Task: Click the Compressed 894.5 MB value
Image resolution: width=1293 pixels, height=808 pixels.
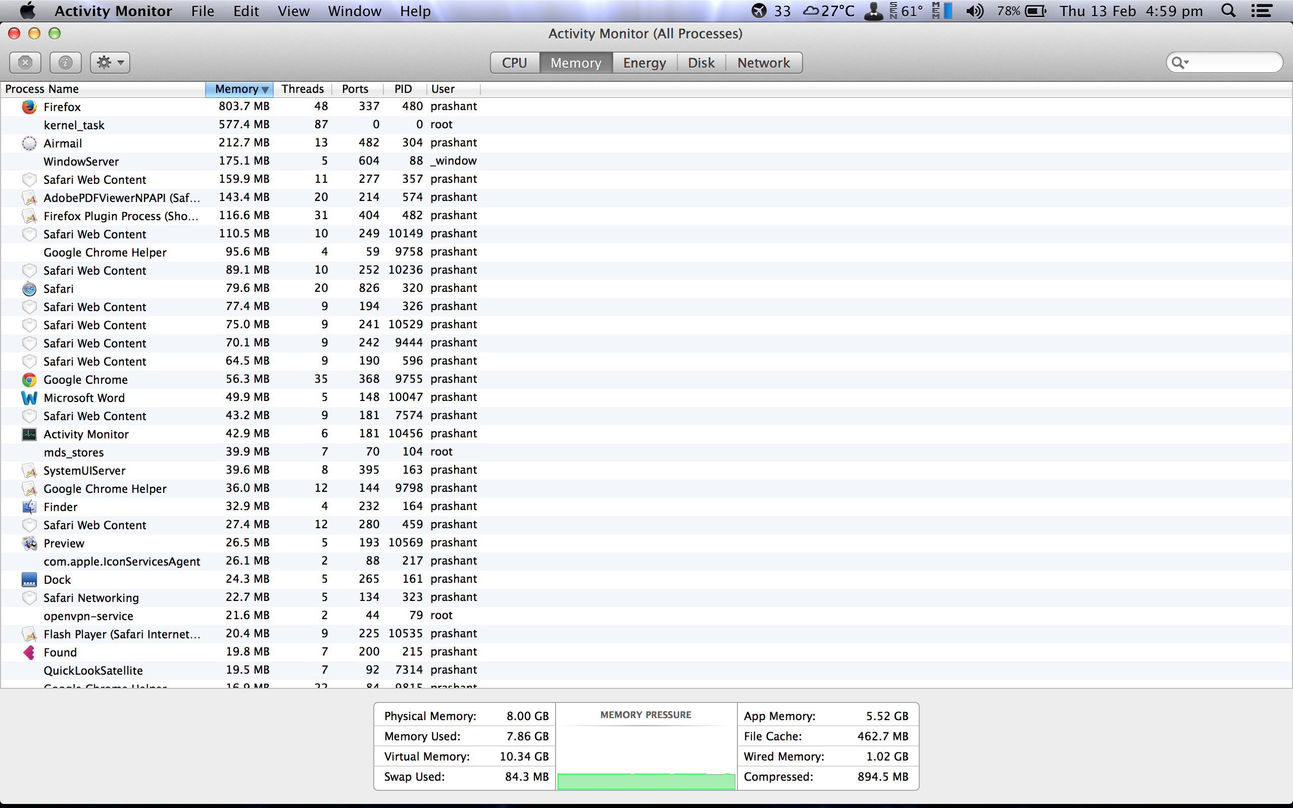Action: click(x=883, y=777)
